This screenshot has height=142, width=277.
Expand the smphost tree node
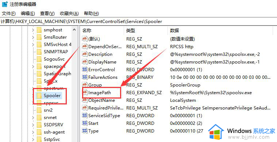click(x=33, y=30)
